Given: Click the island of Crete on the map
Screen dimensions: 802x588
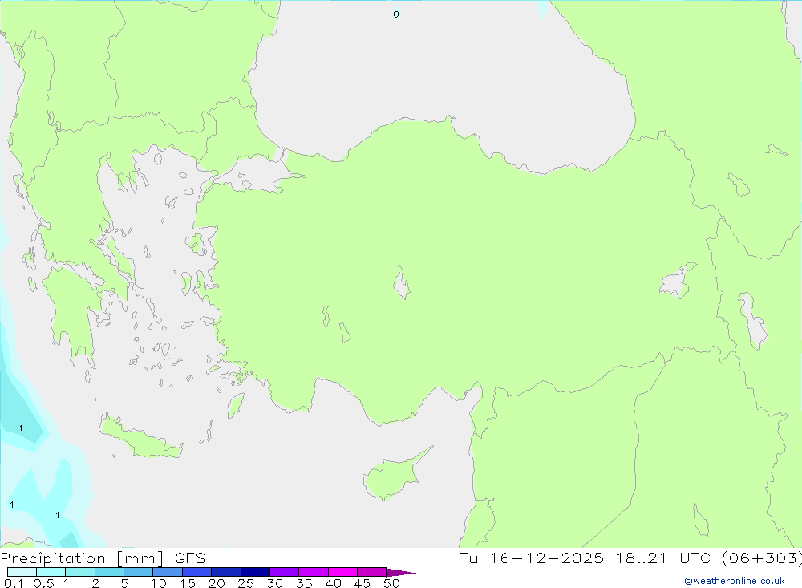Looking at the screenshot, I should pyautogui.click(x=140, y=437).
